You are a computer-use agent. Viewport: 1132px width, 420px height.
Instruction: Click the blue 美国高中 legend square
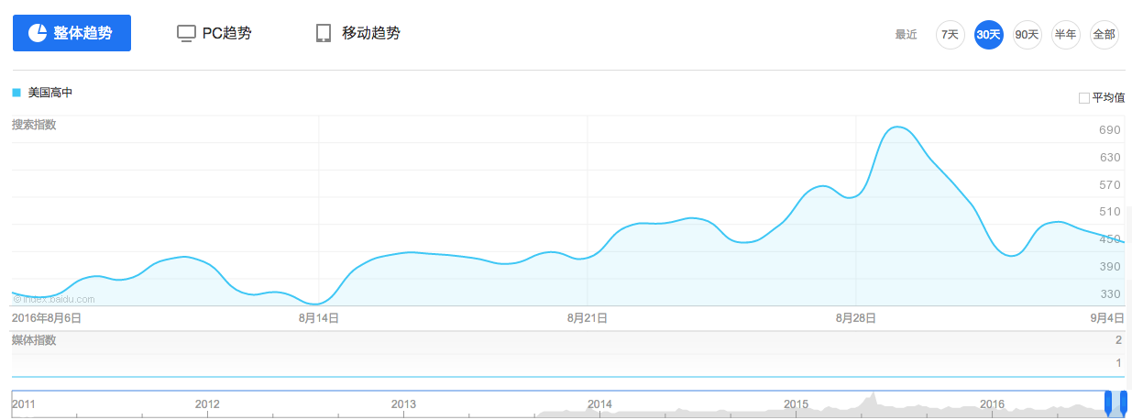click(16, 93)
